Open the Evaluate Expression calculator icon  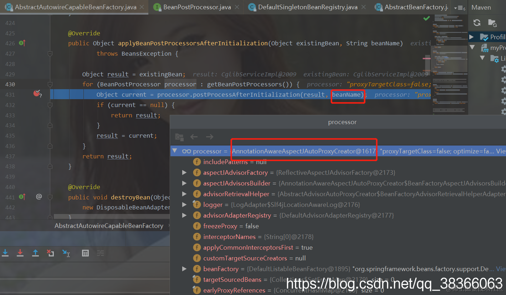point(85,253)
